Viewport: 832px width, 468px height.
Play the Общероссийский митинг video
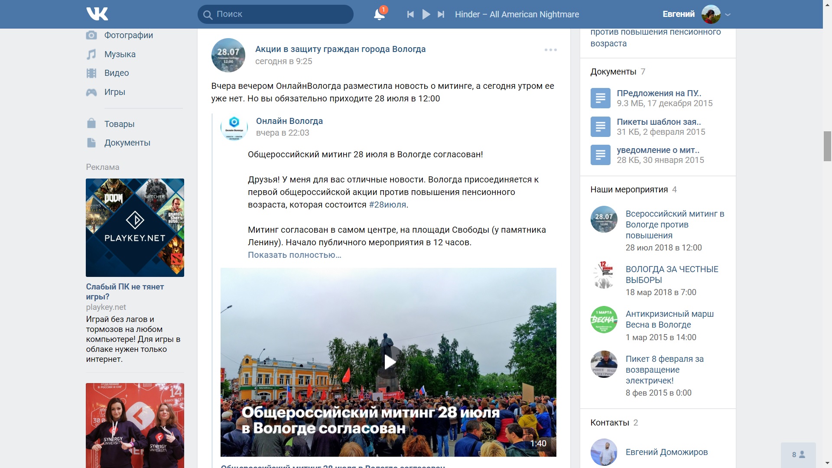click(389, 362)
